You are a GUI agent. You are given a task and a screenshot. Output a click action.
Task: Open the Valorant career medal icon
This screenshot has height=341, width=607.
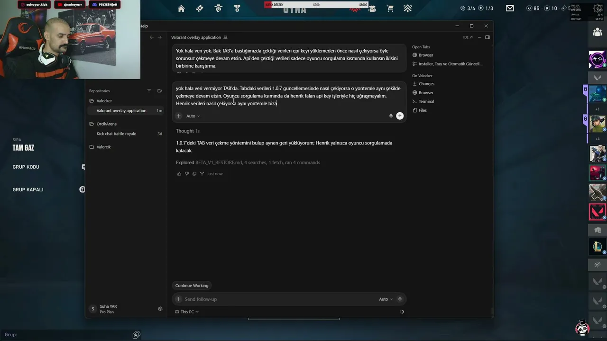(237, 8)
